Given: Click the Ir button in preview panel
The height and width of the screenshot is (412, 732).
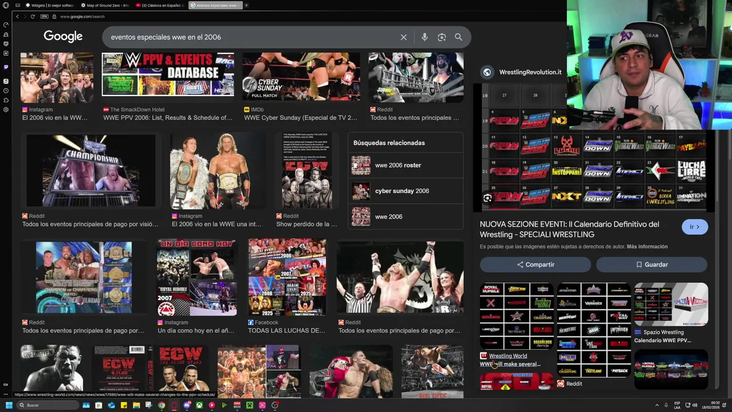Looking at the screenshot, I should point(695,227).
